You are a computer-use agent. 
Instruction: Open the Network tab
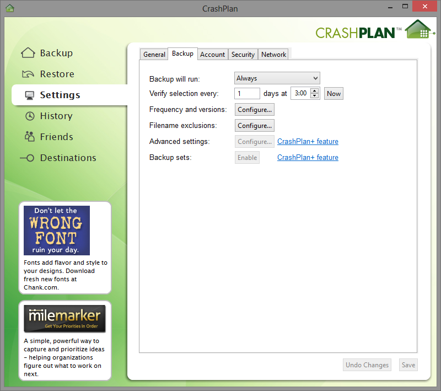[x=273, y=54]
